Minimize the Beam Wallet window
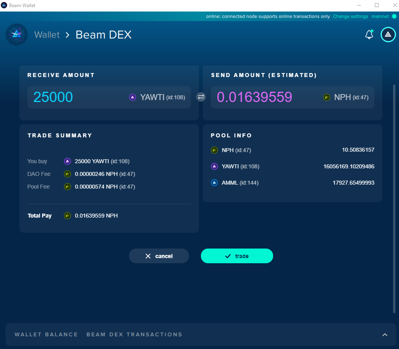 click(x=359, y=5)
